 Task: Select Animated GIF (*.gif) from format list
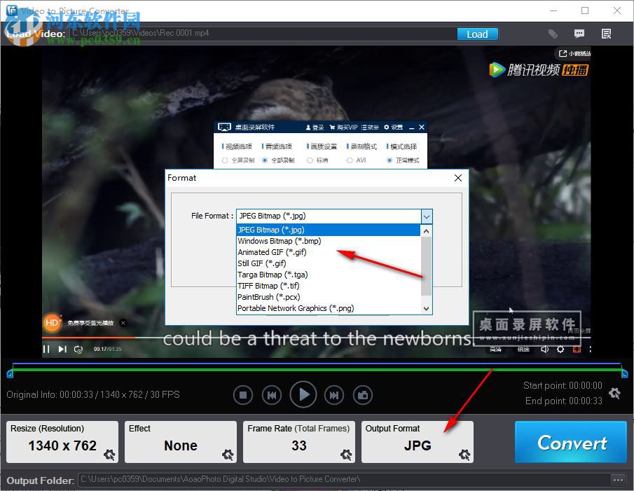pyautogui.click(x=273, y=252)
